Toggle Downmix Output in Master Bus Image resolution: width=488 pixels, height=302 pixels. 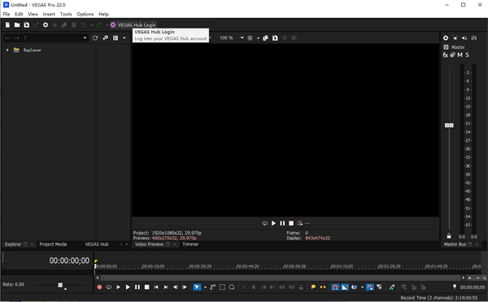[455, 37]
